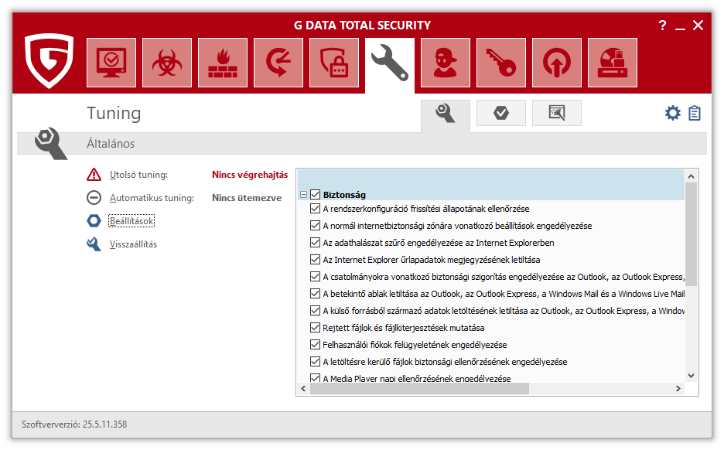The height and width of the screenshot is (450, 724).
Task: Uncheck adathalászat szűrő engedélyezése checkbox
Action: click(x=315, y=243)
